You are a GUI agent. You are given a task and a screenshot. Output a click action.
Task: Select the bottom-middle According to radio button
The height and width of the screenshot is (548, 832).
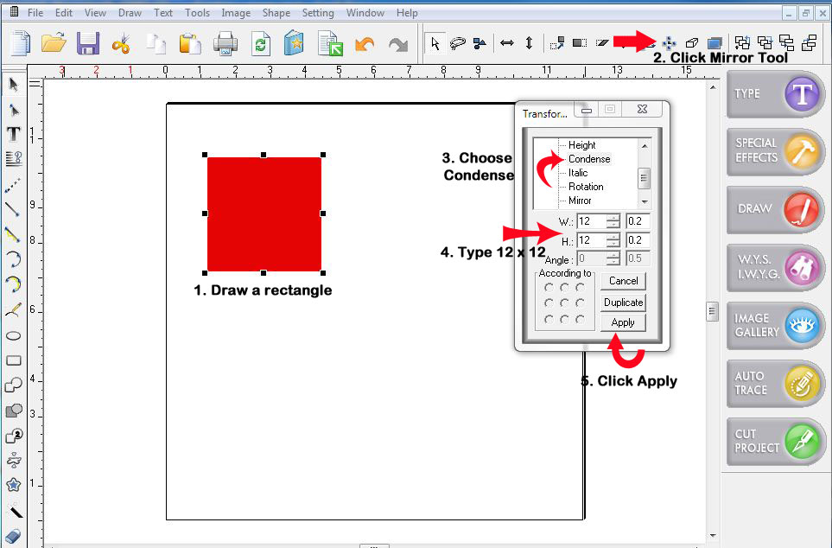[x=564, y=319]
